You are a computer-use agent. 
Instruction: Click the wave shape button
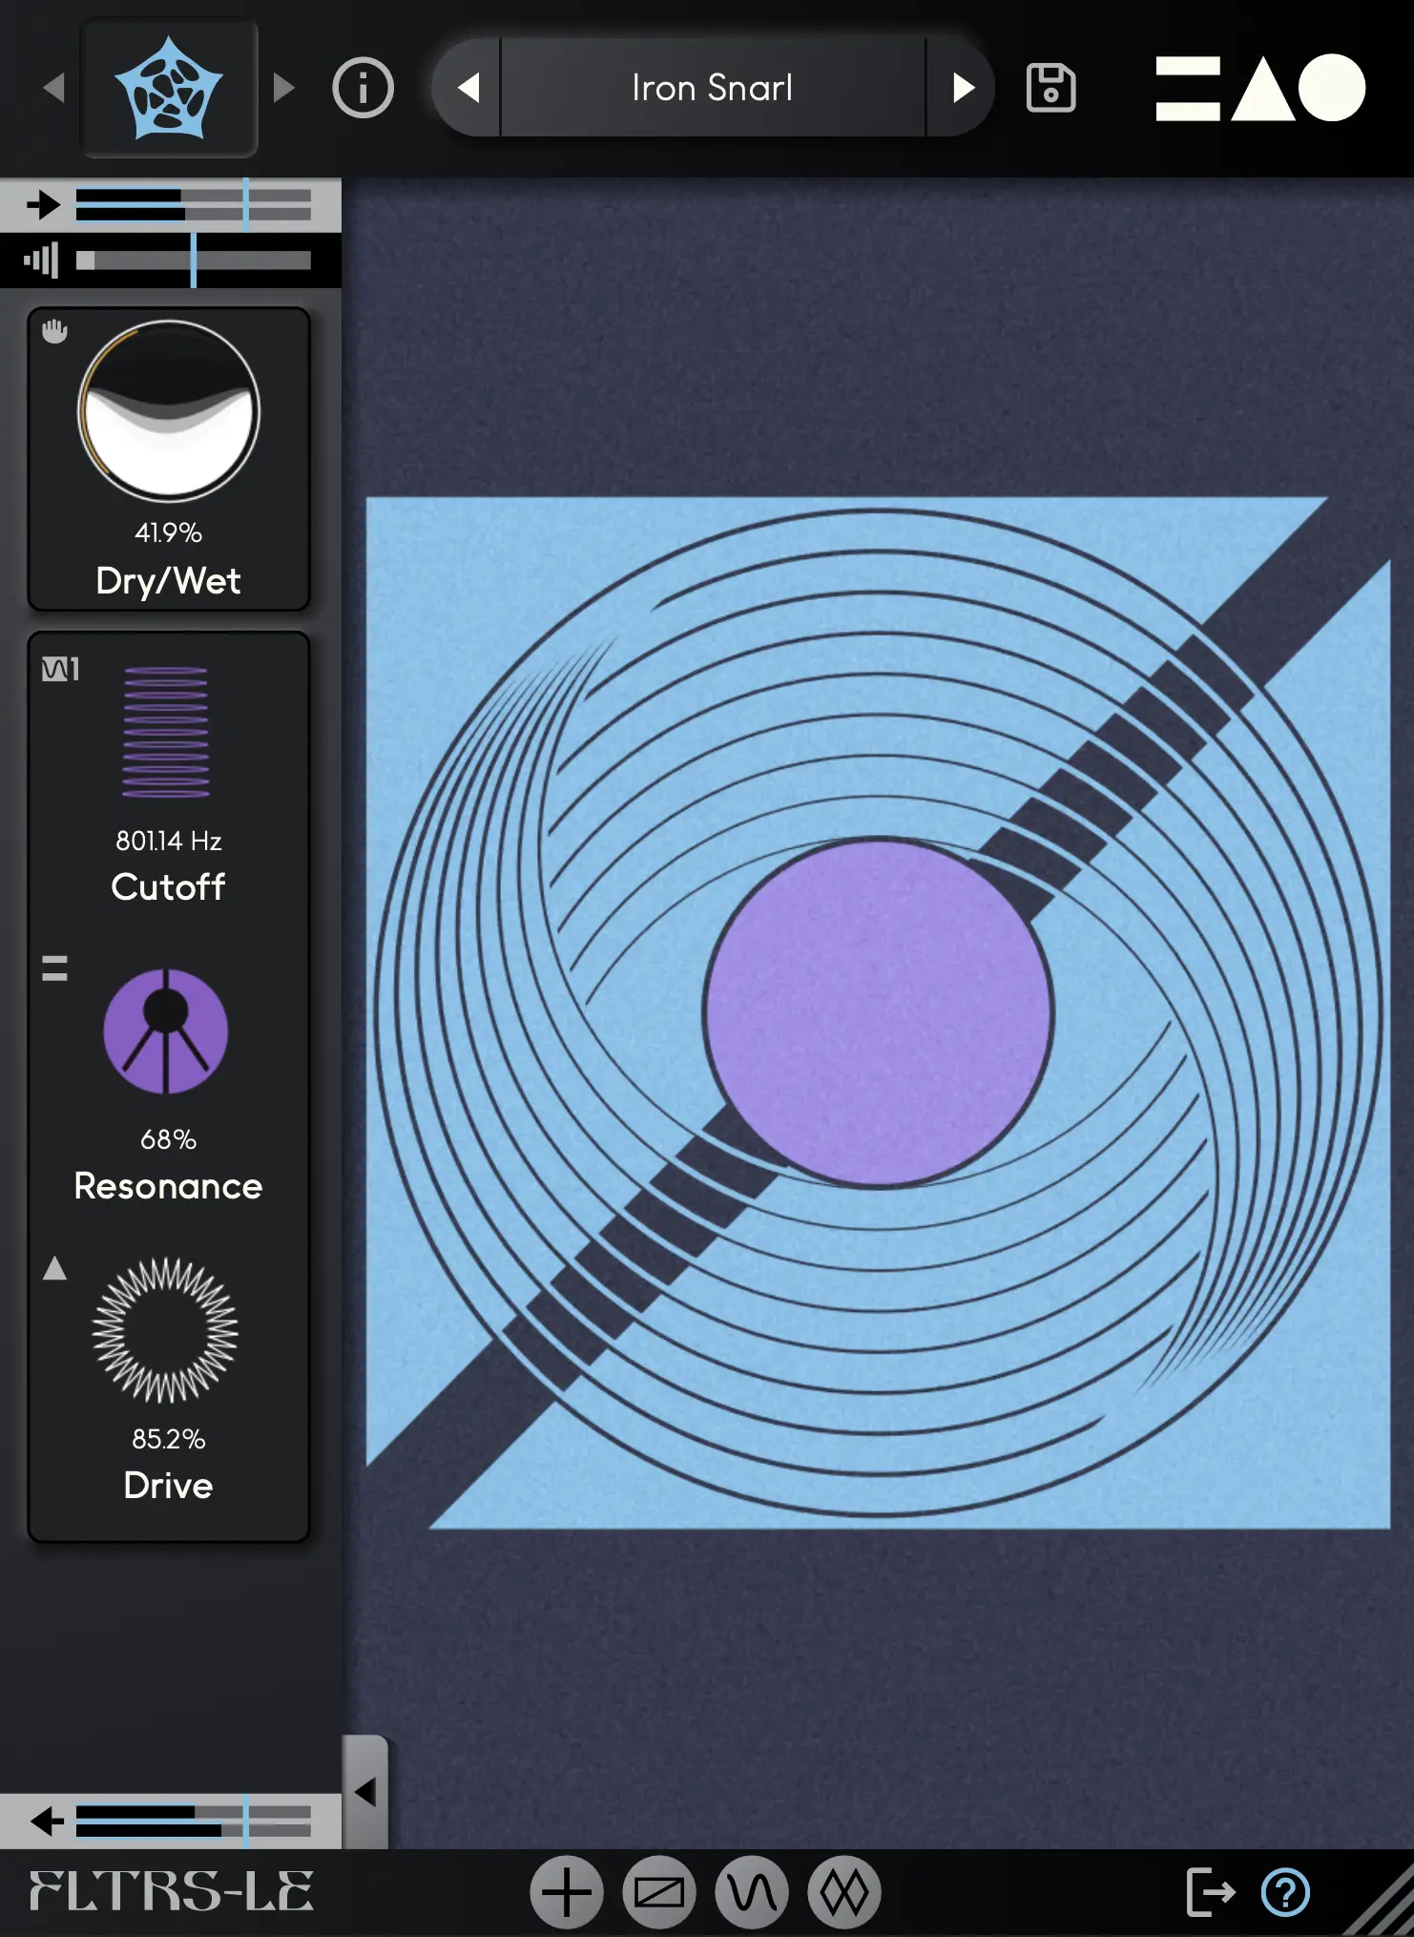click(752, 1892)
